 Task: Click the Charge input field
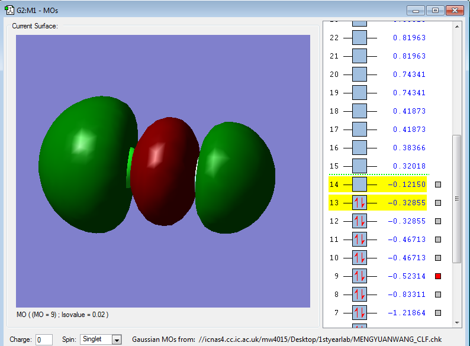pyautogui.click(x=44, y=339)
